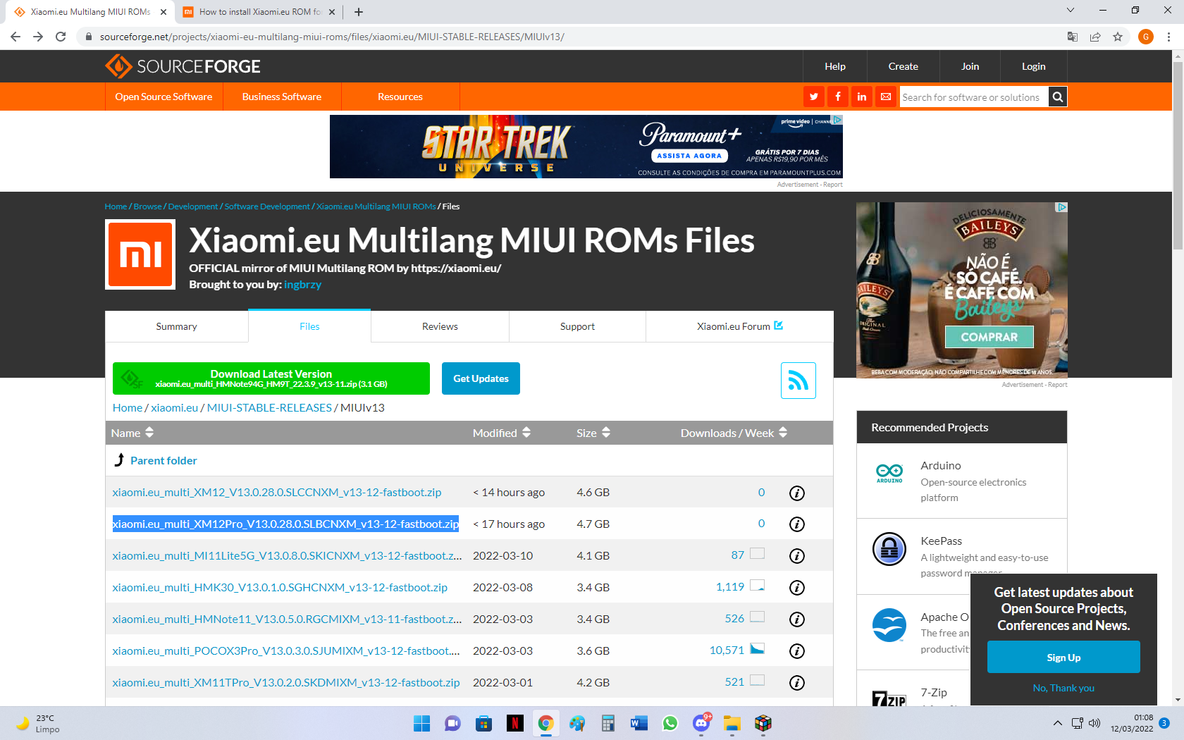
Task: Open KeePass recommended project
Action: (x=941, y=541)
